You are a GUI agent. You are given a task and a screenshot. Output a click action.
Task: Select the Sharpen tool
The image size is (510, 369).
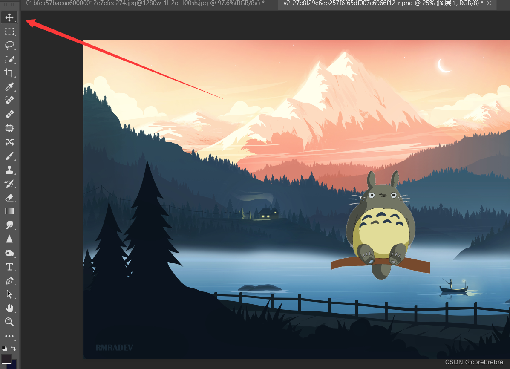click(9, 239)
